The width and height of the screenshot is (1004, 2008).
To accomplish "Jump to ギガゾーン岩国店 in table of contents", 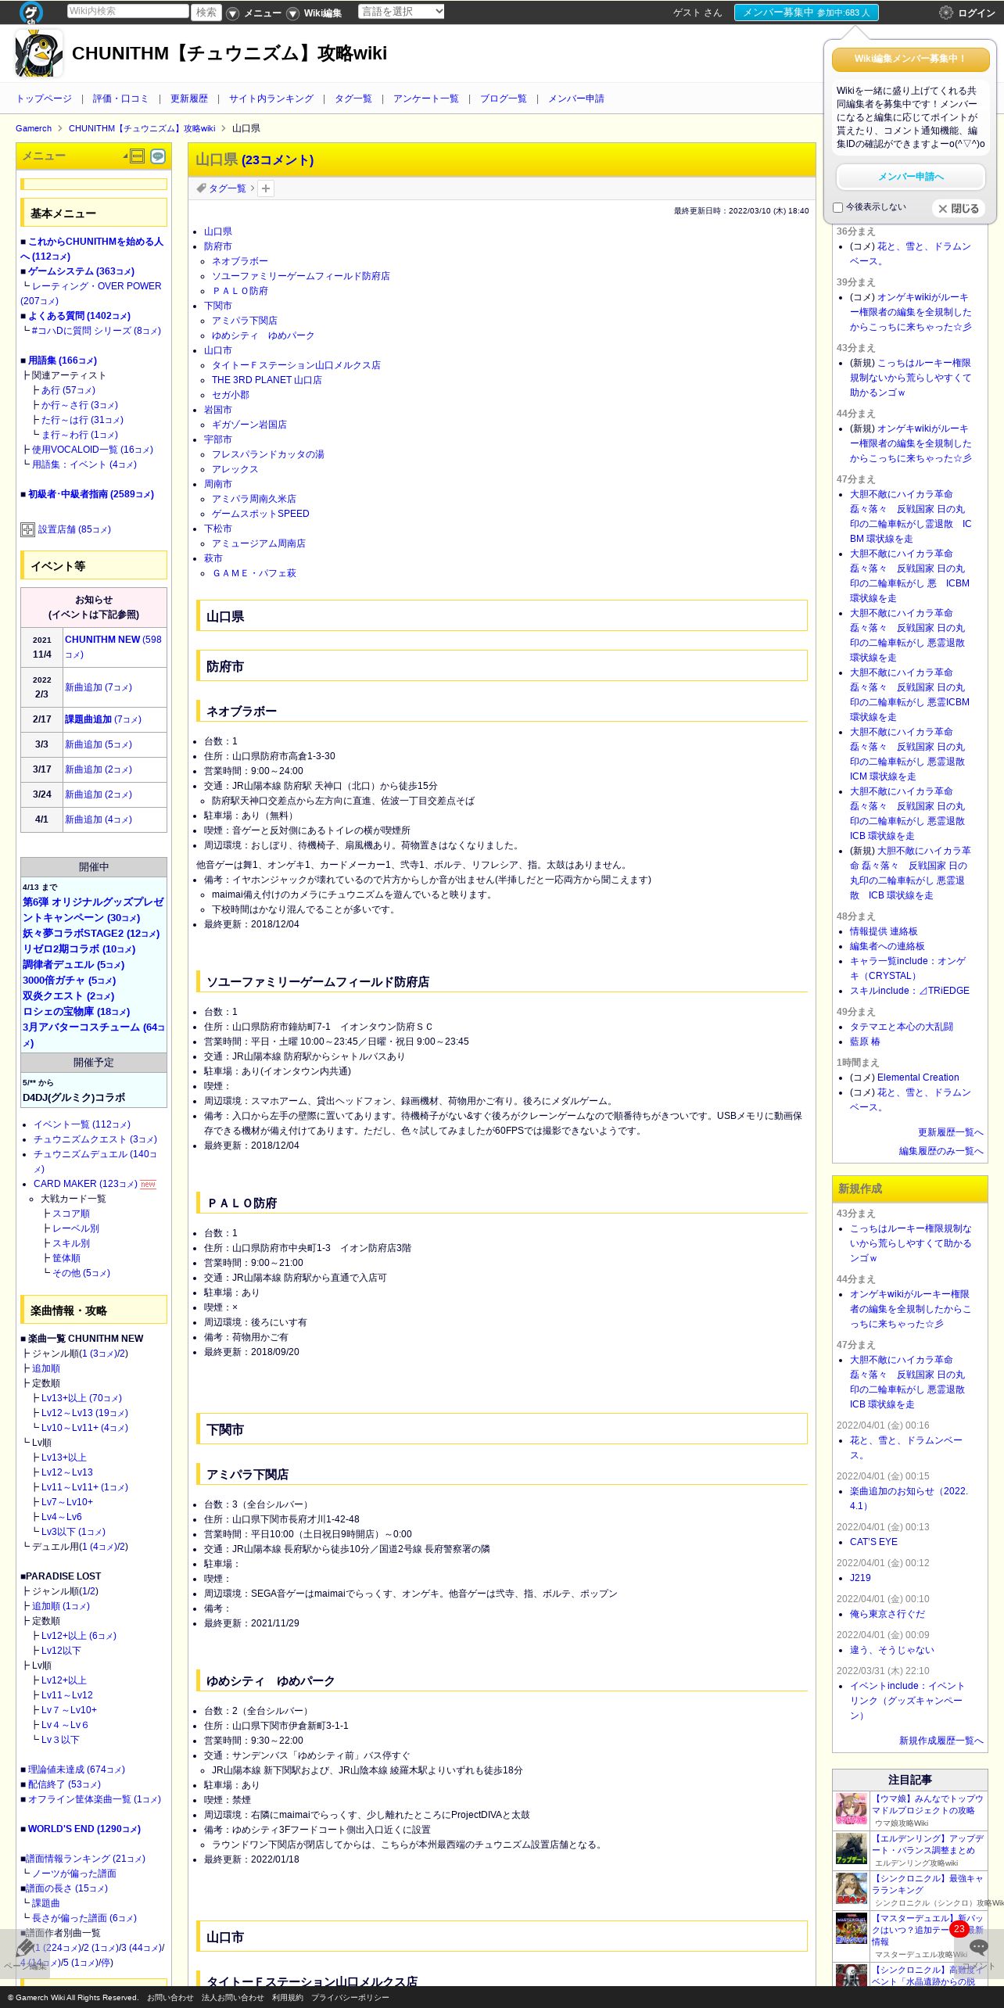I will [249, 425].
